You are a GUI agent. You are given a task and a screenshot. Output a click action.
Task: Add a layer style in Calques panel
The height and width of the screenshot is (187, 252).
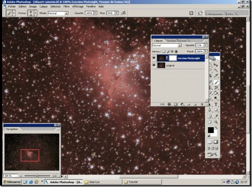tap(169, 104)
